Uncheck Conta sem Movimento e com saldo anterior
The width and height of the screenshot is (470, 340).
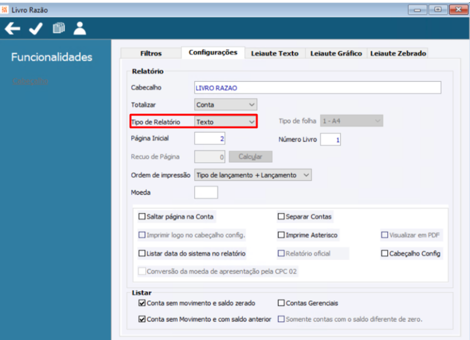coord(142,319)
